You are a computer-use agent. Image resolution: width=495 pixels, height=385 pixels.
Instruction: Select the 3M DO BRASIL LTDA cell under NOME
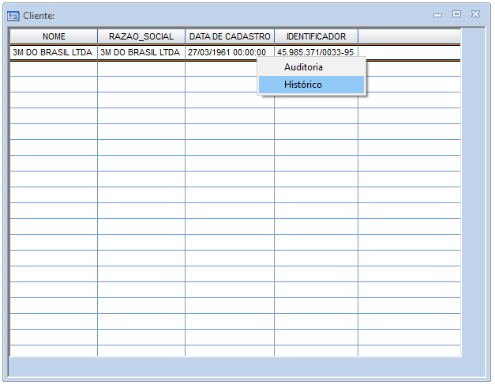click(53, 52)
